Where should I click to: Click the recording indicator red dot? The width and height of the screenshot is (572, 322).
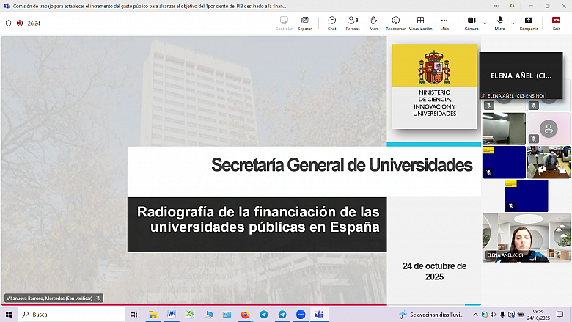click(20, 23)
